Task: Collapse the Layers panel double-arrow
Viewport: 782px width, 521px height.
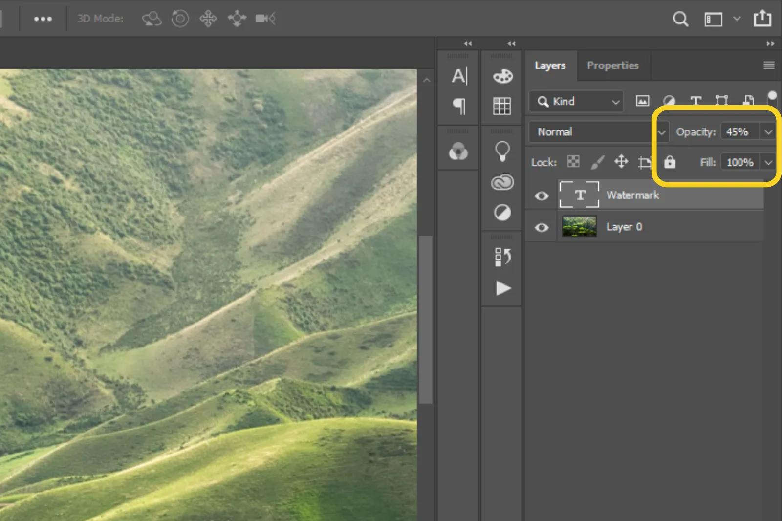Action: pyautogui.click(x=770, y=43)
